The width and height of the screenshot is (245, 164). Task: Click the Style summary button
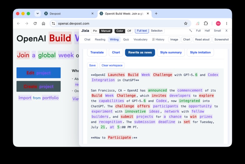tap(171, 53)
